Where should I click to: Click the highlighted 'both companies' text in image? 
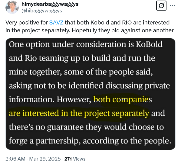(123, 99)
